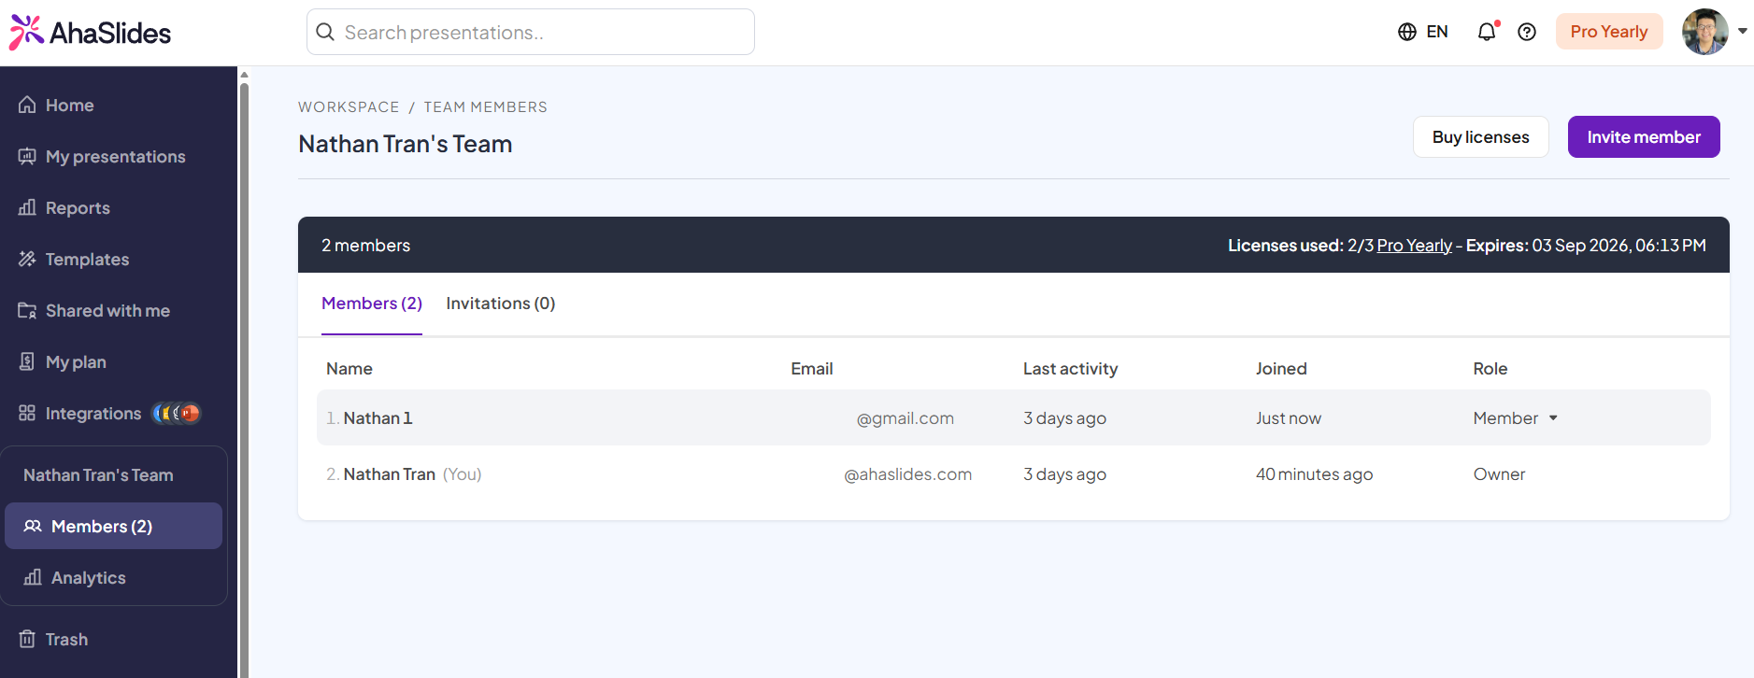Open the Trash folder
This screenshot has width=1754, height=678.
pos(66,640)
